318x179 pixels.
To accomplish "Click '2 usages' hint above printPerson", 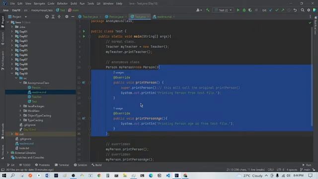I will tap(119, 73).
